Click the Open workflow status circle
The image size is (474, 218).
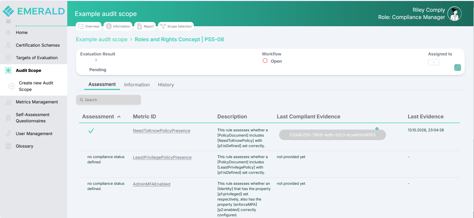click(x=265, y=61)
